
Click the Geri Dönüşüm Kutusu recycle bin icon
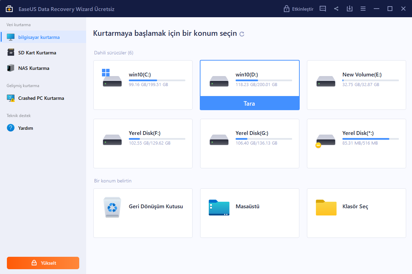pos(112,207)
